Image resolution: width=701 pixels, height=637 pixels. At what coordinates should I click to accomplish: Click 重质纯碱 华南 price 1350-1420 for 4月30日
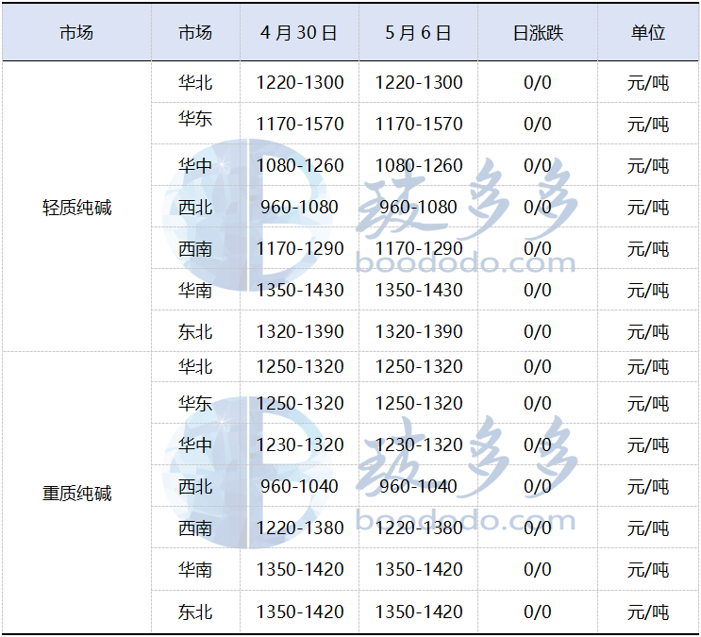[299, 570]
